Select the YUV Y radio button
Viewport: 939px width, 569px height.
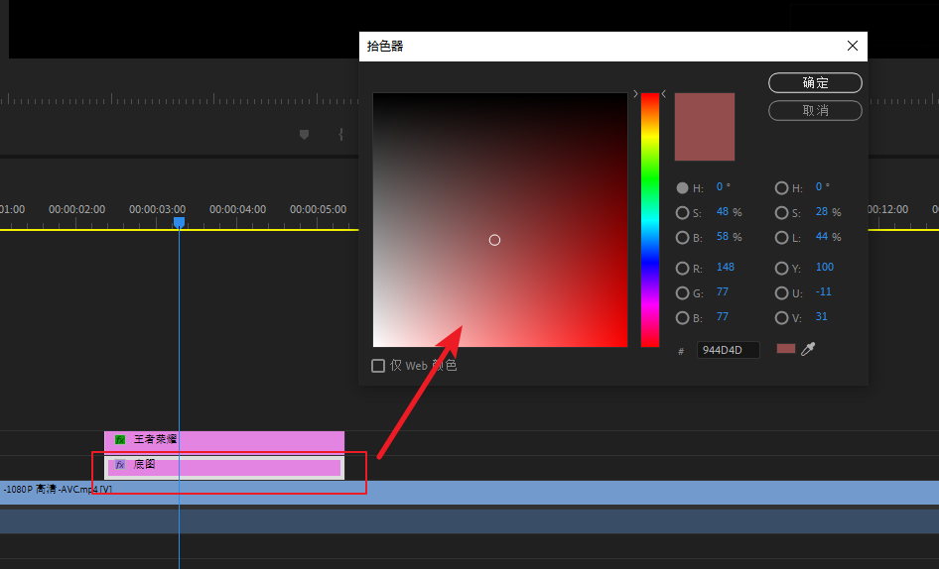(782, 268)
